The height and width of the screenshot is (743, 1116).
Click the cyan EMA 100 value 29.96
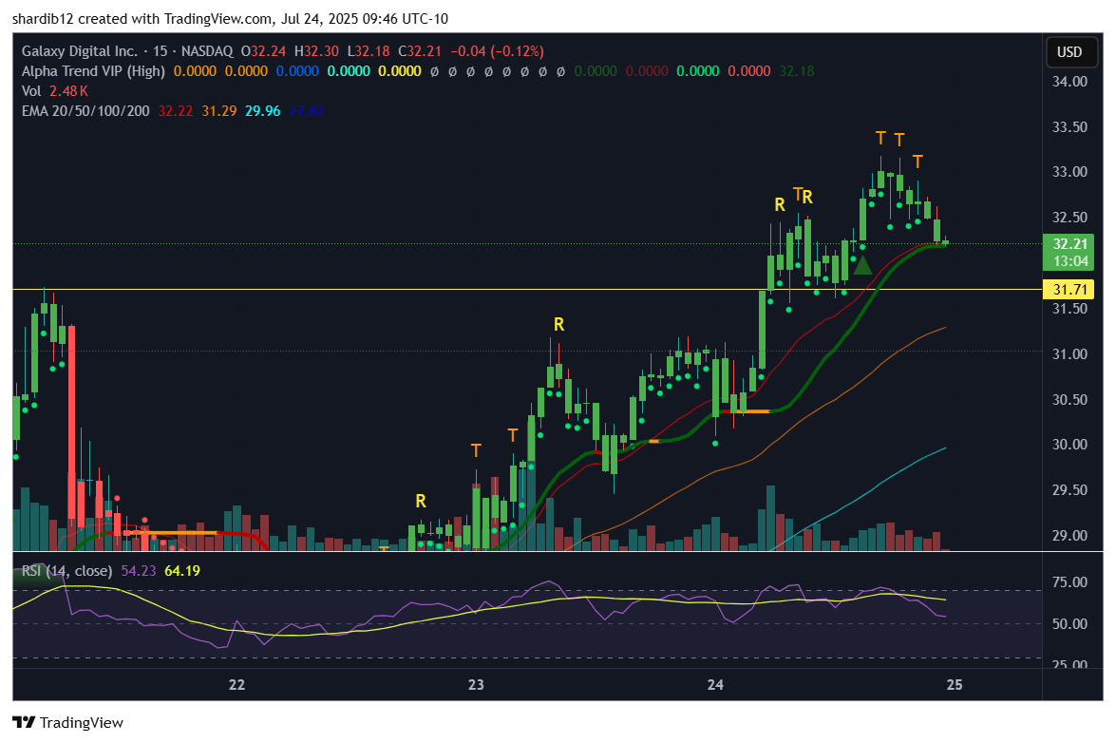[263, 111]
